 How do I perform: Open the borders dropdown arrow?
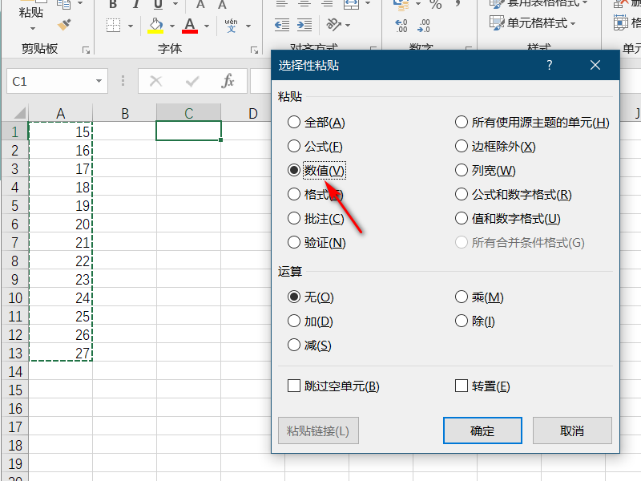point(131,25)
